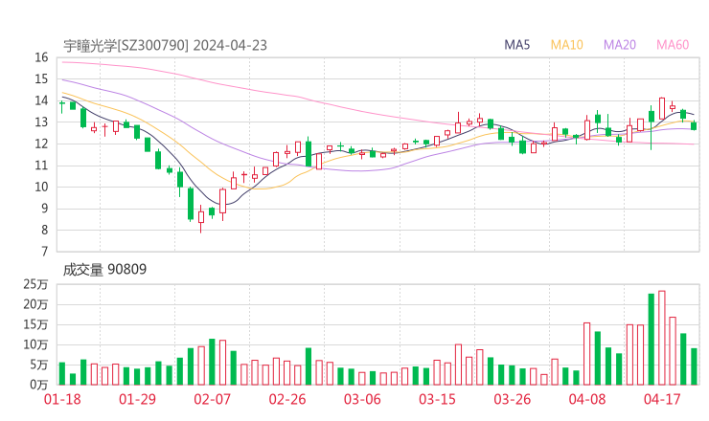Click the 0万 volume axis label
709x421 pixels.
[39, 386]
